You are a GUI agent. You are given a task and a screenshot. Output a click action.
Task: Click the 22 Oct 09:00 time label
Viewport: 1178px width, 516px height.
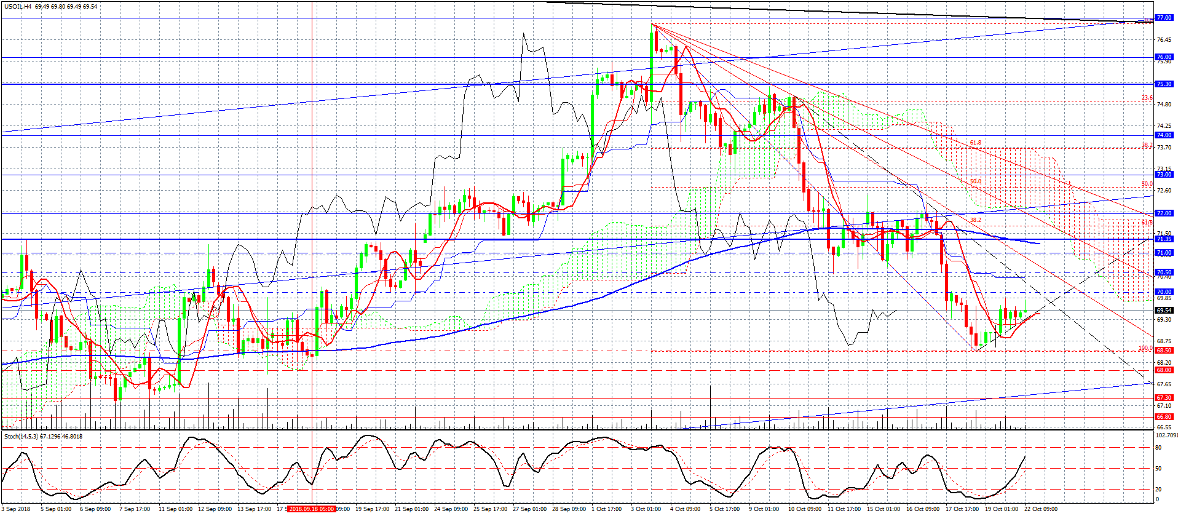[x=1041, y=509]
